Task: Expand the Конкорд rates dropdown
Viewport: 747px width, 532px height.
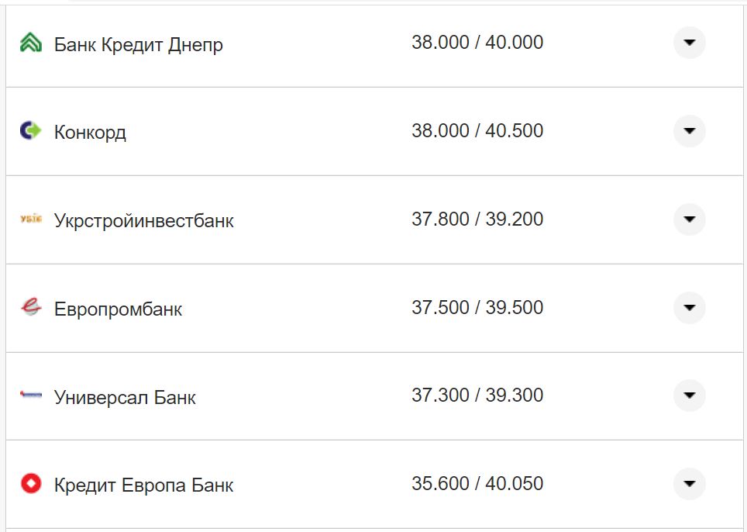Action: click(x=689, y=131)
